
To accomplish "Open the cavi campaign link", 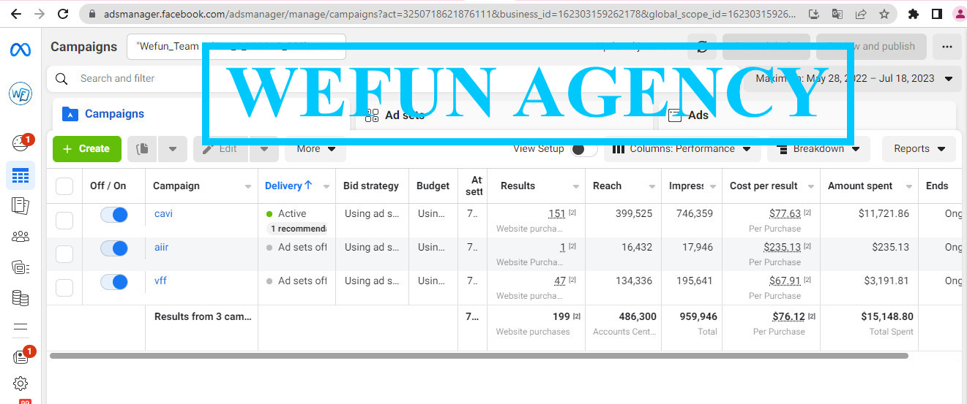I will (163, 213).
